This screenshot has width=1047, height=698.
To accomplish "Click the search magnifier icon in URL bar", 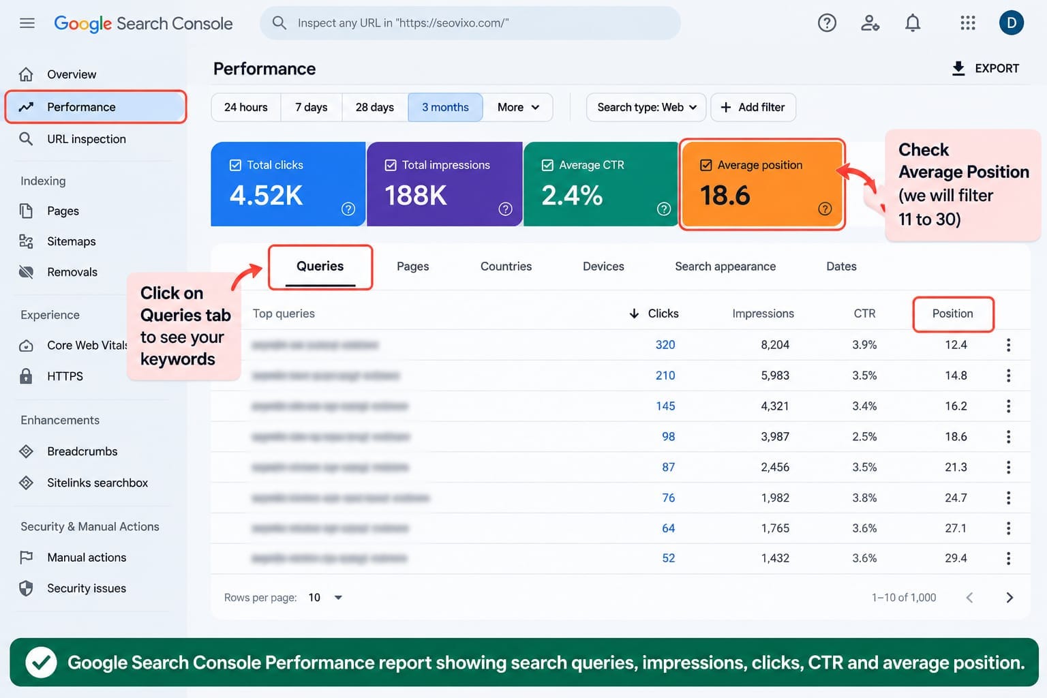I will (x=279, y=23).
